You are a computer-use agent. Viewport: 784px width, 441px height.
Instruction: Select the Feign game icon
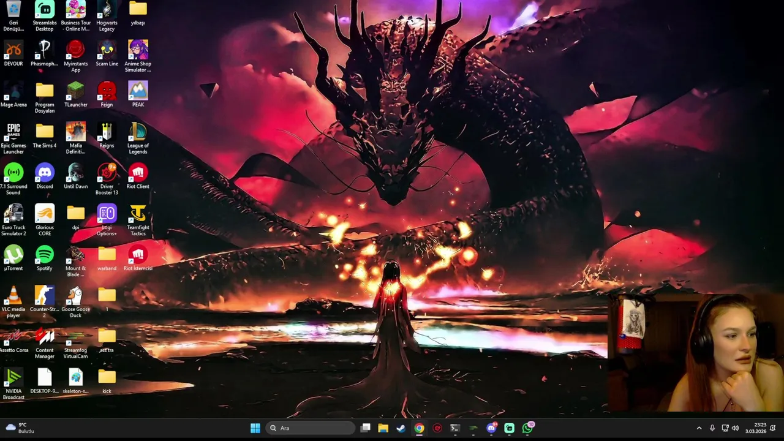click(x=107, y=95)
